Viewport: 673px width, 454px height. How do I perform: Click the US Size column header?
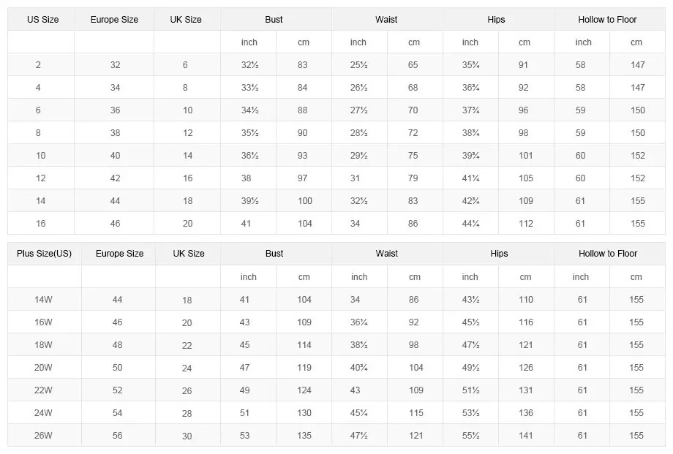42,20
